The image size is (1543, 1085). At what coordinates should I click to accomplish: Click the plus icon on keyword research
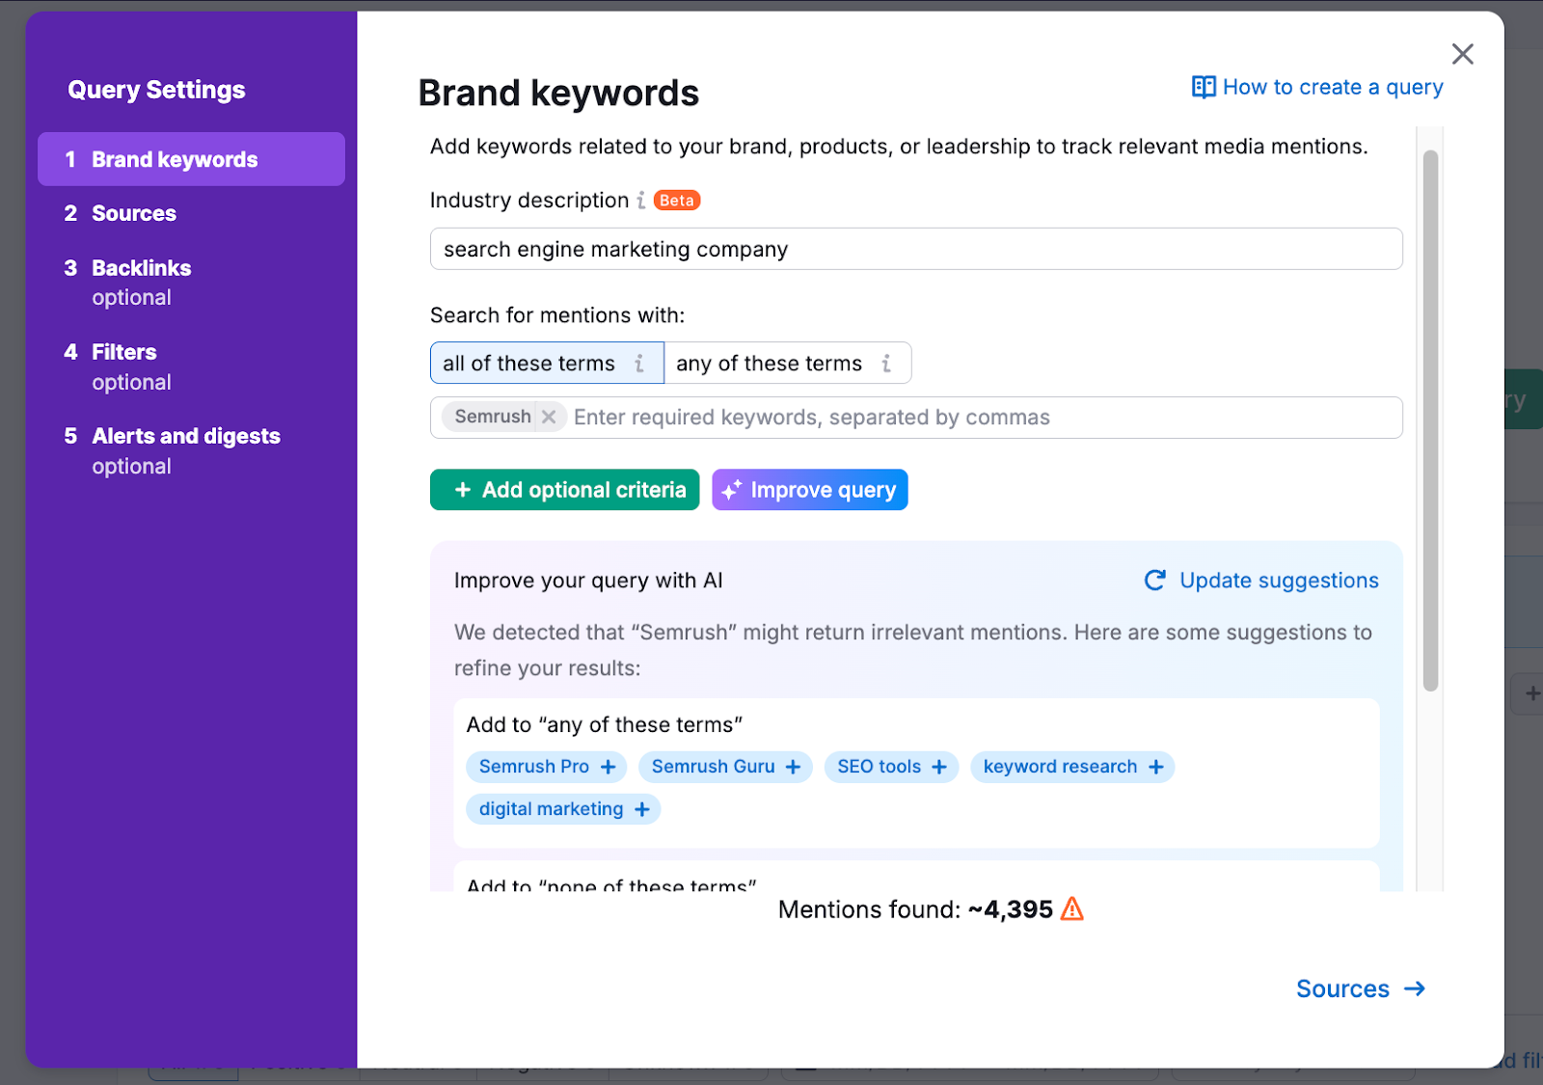(1156, 767)
